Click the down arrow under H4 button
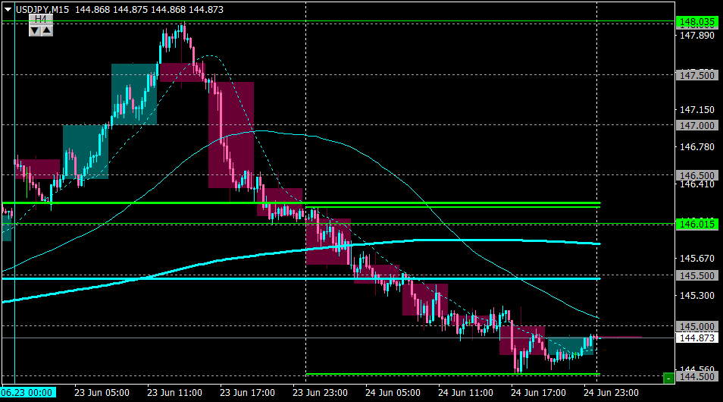Screen dimensions: 723x402 click(x=35, y=30)
